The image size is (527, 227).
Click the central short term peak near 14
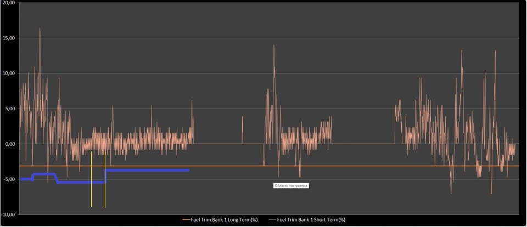tap(274, 47)
